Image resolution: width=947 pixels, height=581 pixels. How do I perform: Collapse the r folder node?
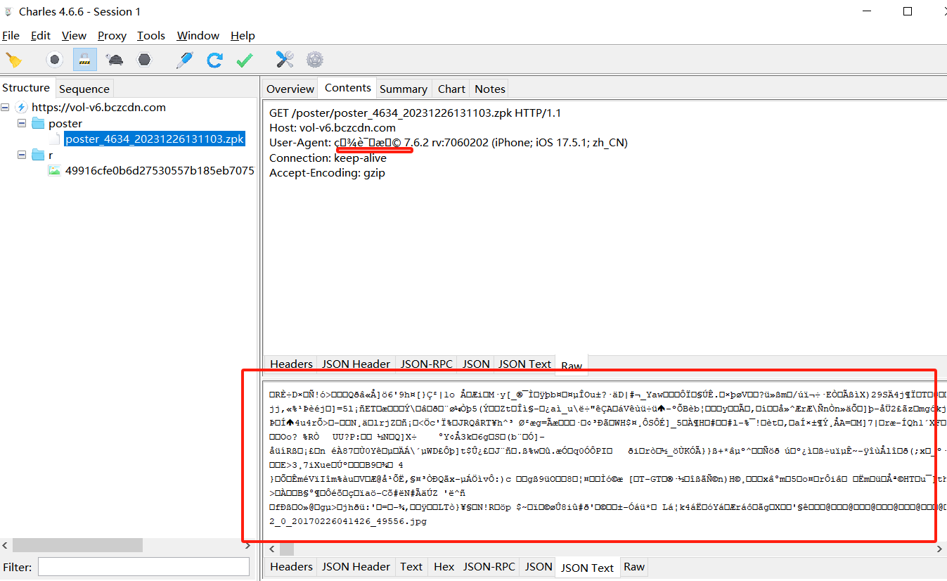(x=22, y=155)
